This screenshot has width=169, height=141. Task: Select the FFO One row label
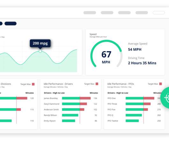tap(112, 98)
